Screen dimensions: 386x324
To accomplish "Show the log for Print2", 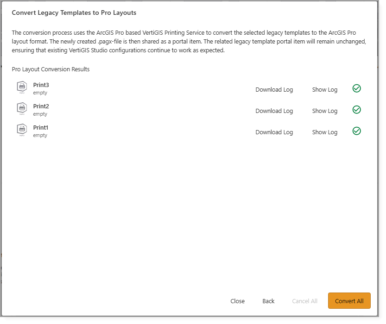I will tap(324, 111).
